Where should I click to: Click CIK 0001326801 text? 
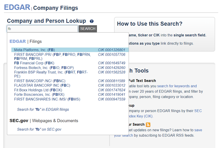pos(111,50)
